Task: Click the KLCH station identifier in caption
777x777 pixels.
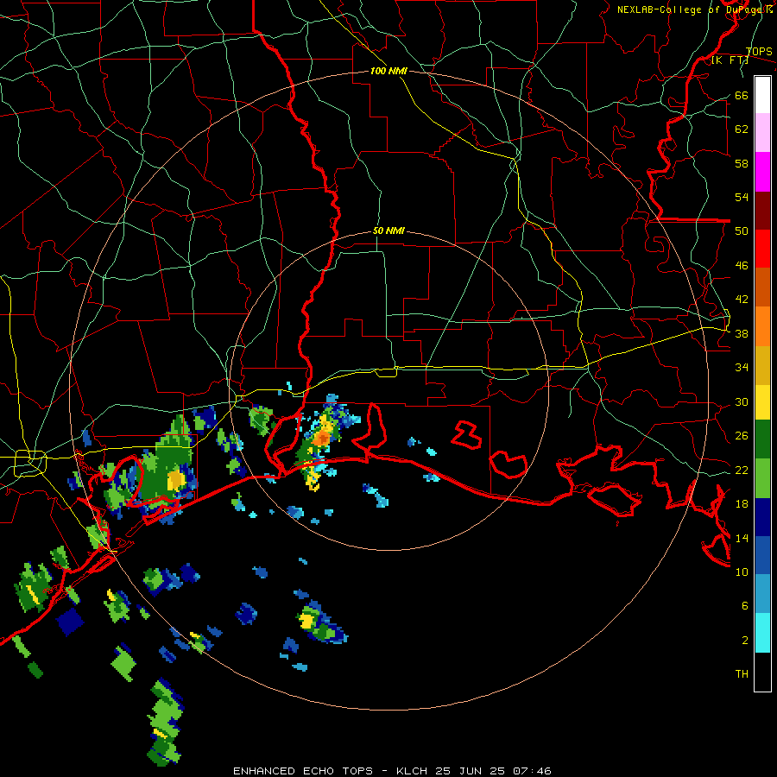Action: 414,771
